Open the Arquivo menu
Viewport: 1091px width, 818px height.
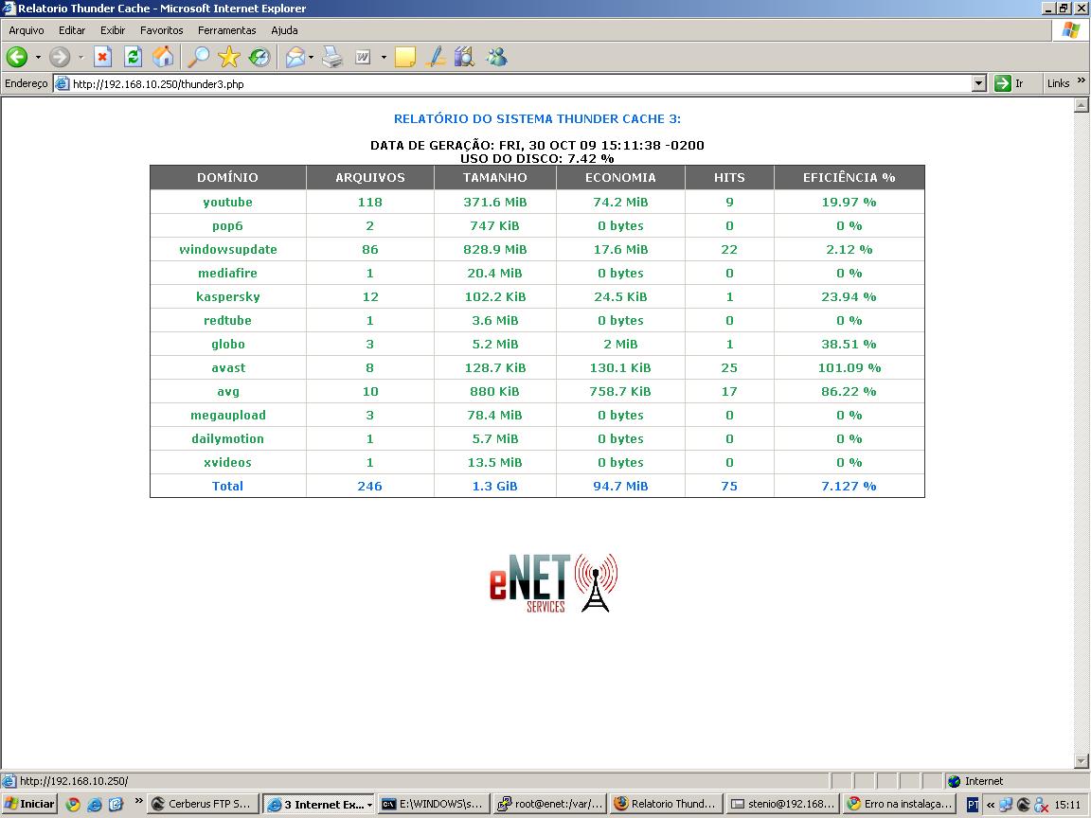[27, 30]
